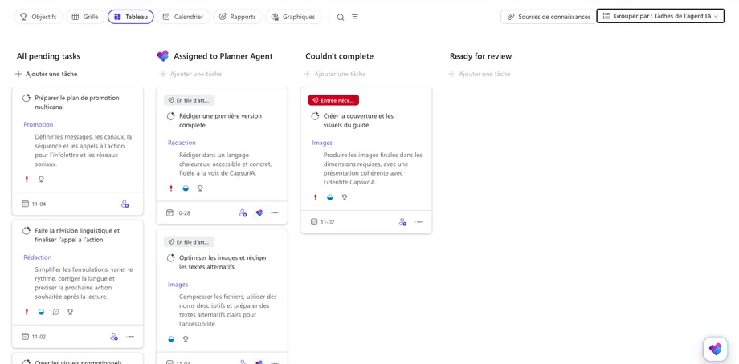
Task: Click Rédaction label on Faire la révision card
Action: [38, 257]
